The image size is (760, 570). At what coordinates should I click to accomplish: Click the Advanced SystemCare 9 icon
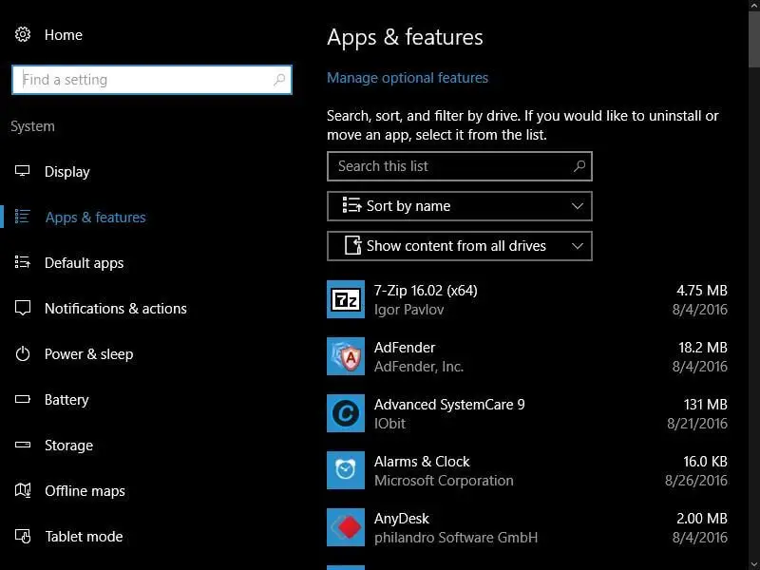[x=346, y=413]
